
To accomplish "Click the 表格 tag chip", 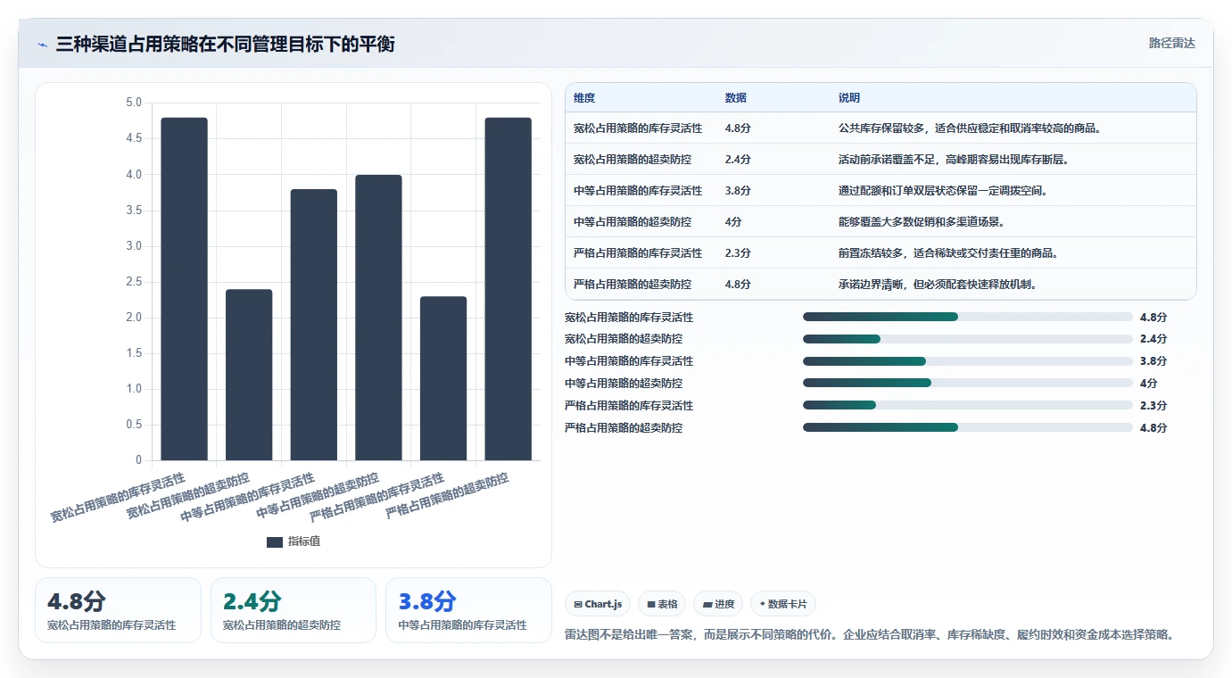I will tap(662, 604).
